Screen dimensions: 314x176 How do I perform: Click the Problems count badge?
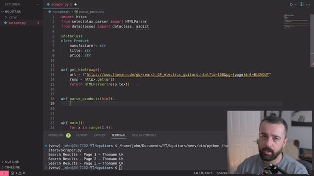coord(68,135)
